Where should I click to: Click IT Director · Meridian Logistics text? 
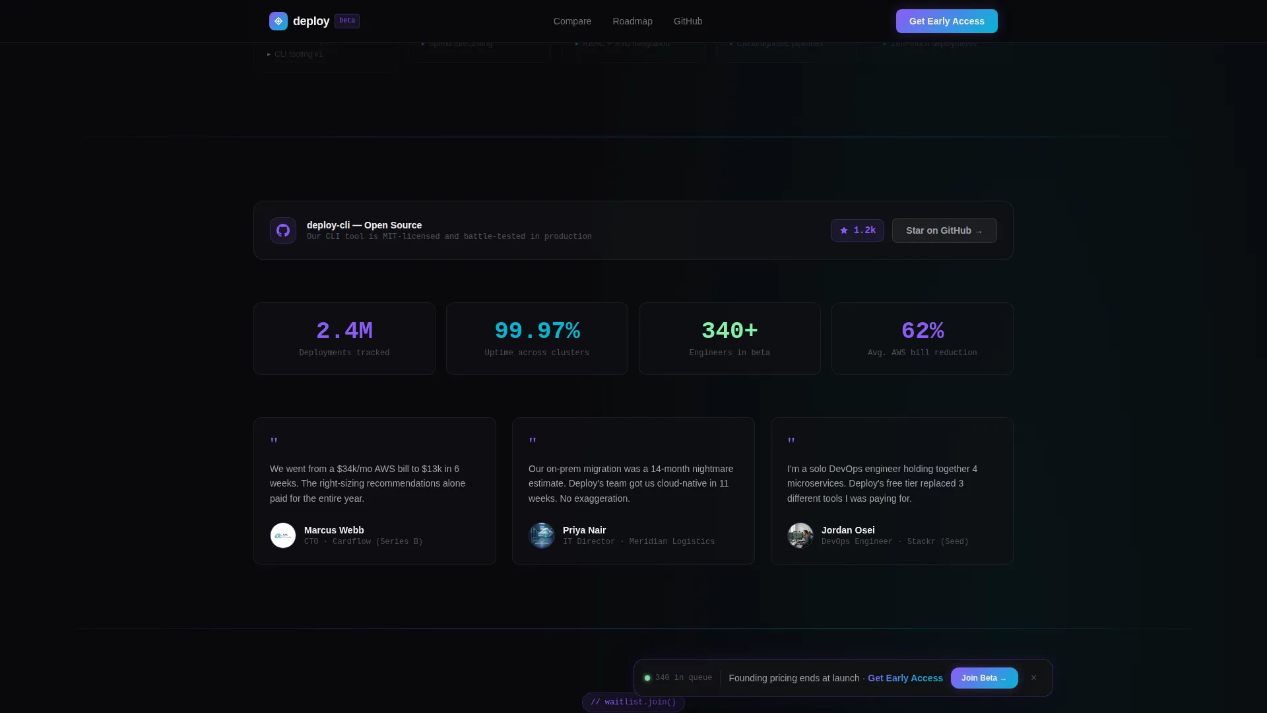(x=639, y=542)
